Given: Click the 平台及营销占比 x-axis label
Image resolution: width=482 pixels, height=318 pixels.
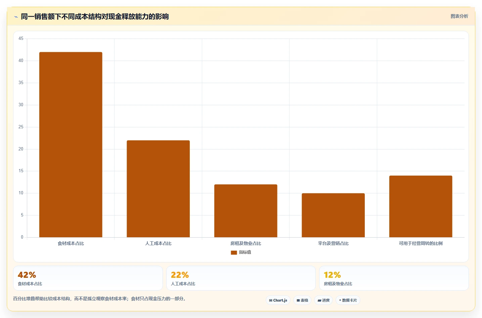Looking at the screenshot, I should pos(333,243).
